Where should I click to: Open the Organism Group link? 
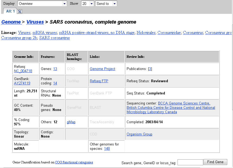(139, 134)
